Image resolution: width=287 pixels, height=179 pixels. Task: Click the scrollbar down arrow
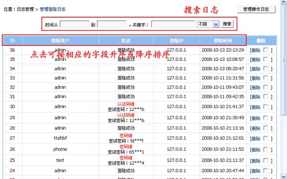(284, 176)
